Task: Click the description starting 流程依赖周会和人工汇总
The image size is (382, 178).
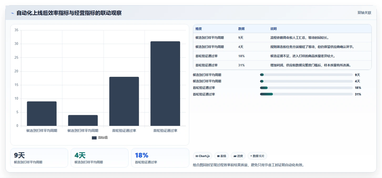Action: pos(299,38)
